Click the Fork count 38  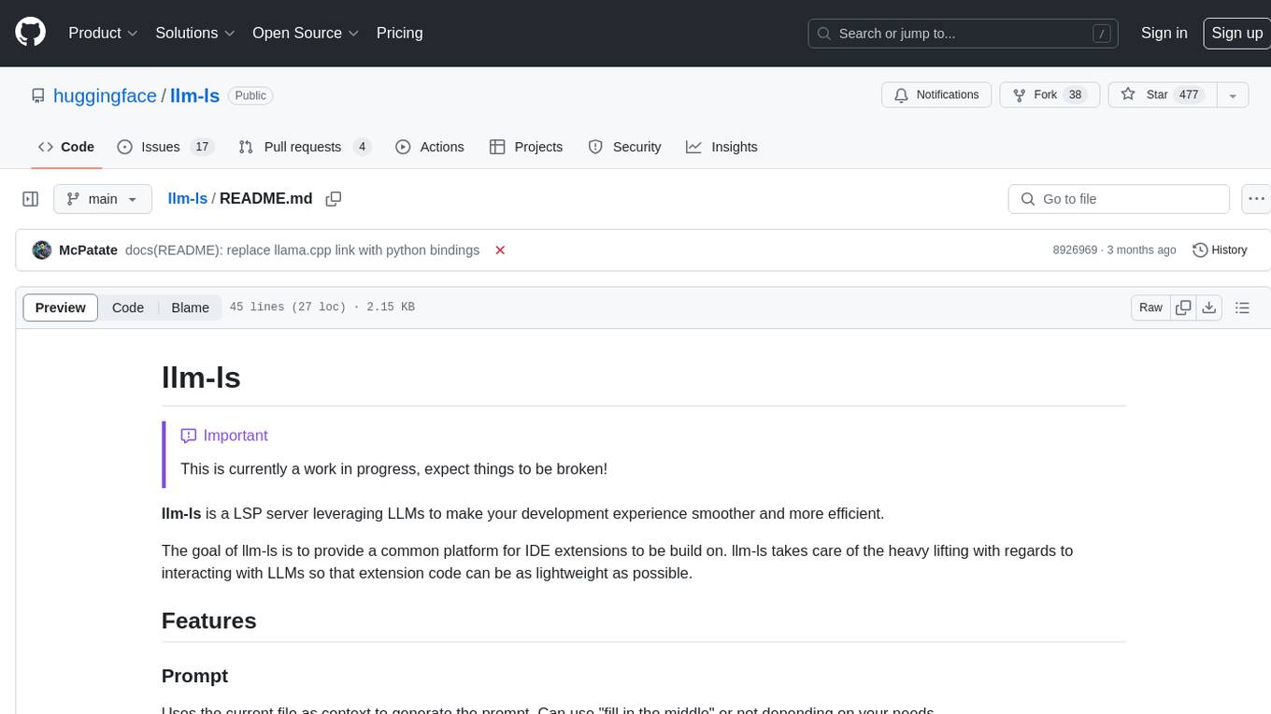coord(1075,95)
